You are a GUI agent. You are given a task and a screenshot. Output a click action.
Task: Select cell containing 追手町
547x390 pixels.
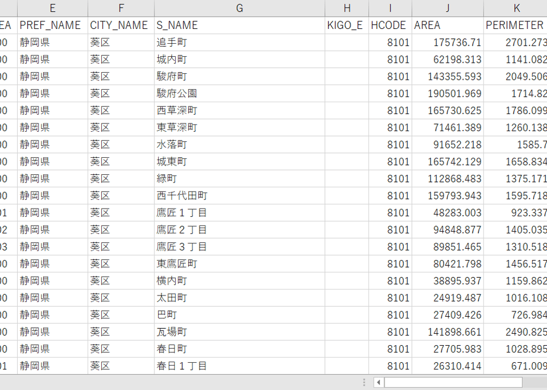coord(239,42)
